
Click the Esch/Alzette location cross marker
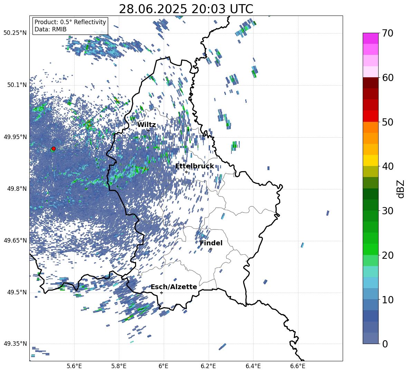point(161,293)
